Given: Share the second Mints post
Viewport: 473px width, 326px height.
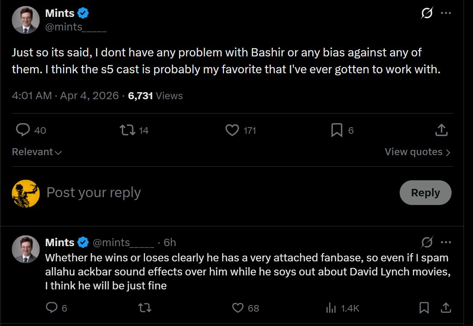Looking at the screenshot, I should pos(445,307).
